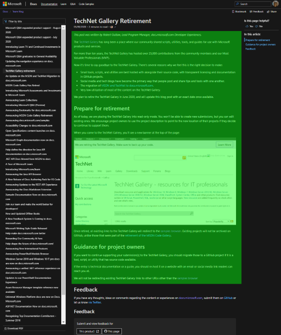Viewport: 281px width, 335px height.
Task: Click the contributor avatar under the title
Action: pyautogui.click(x=111, y=27)
